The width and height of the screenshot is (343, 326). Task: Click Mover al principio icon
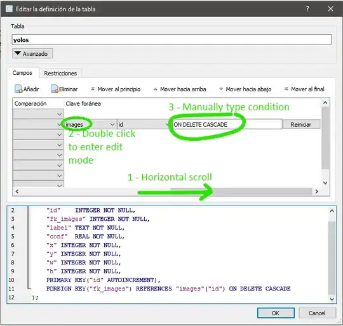93,89
